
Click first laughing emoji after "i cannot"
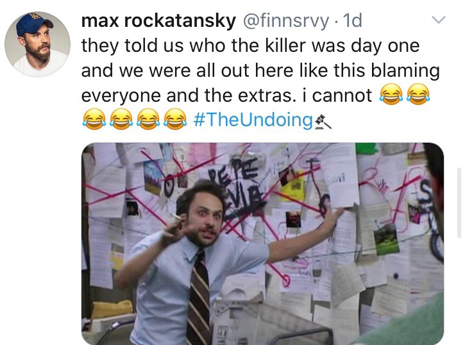[x=391, y=94]
